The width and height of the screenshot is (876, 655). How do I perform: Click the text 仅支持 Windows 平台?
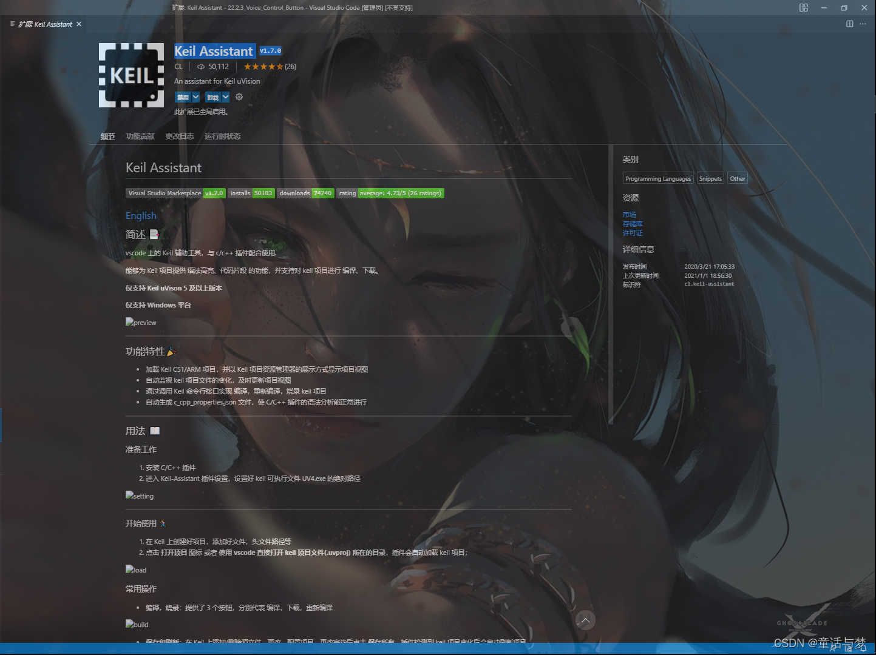158,305
